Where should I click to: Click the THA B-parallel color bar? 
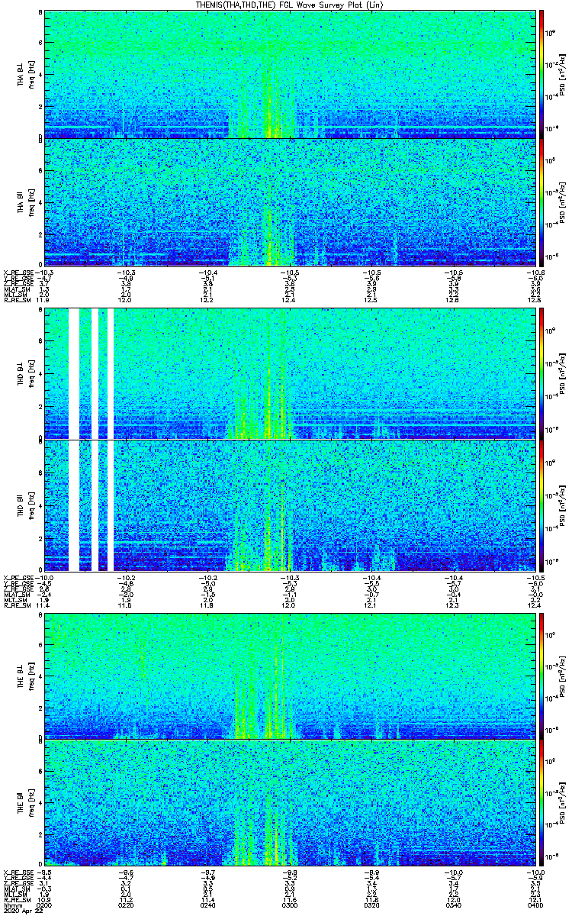[x=541, y=202]
